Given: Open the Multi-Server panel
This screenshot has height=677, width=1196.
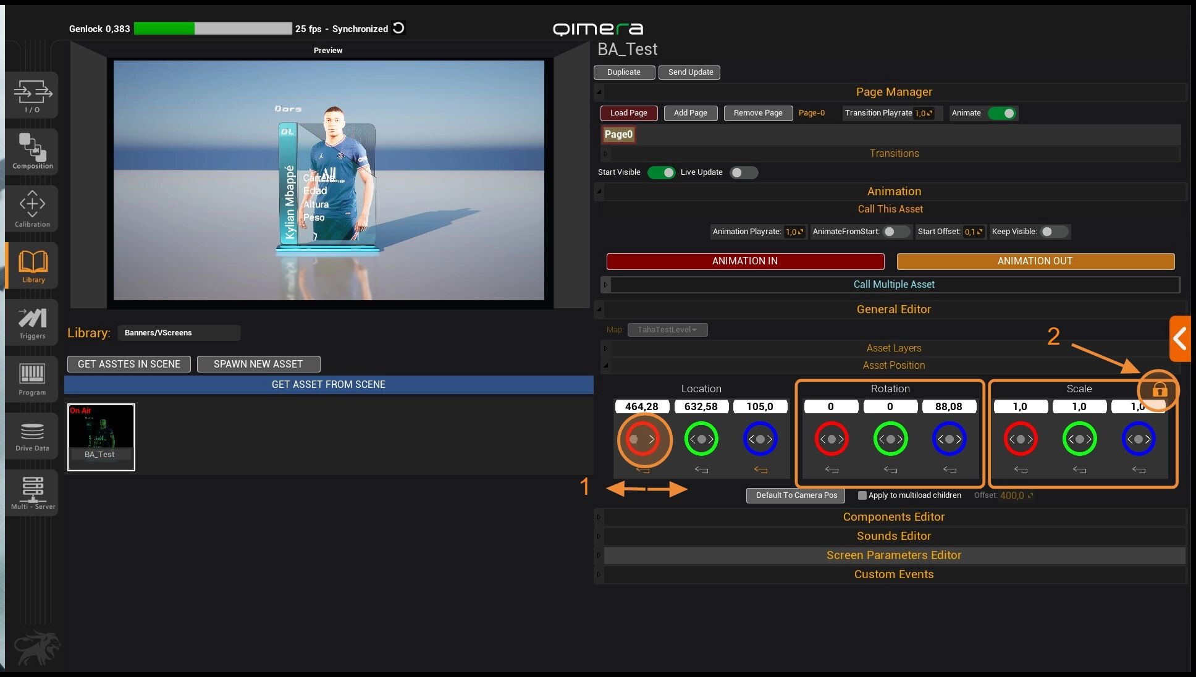Looking at the screenshot, I should [32, 492].
